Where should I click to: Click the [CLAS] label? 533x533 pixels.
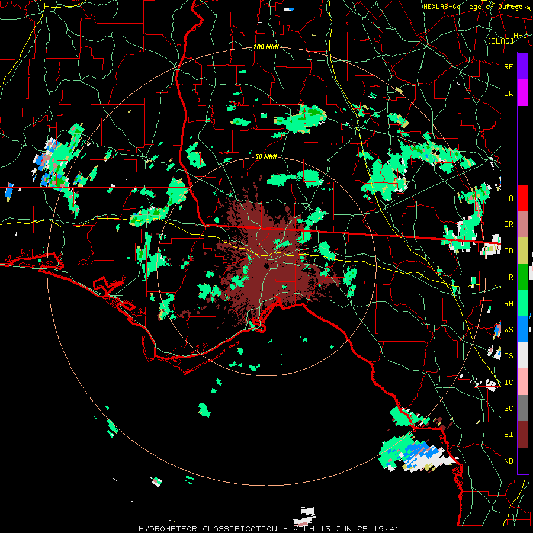click(500, 41)
